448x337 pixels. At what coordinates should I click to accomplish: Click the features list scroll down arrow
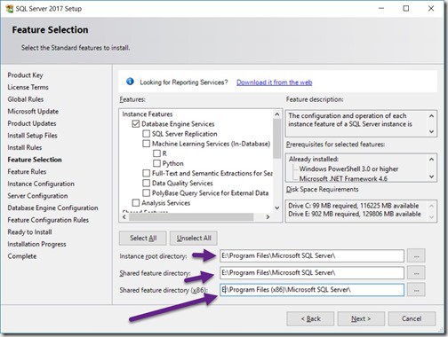tap(277, 208)
